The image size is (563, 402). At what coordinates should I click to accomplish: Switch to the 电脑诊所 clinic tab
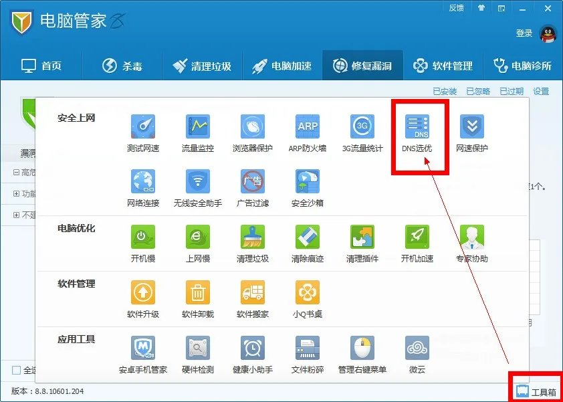[525, 66]
